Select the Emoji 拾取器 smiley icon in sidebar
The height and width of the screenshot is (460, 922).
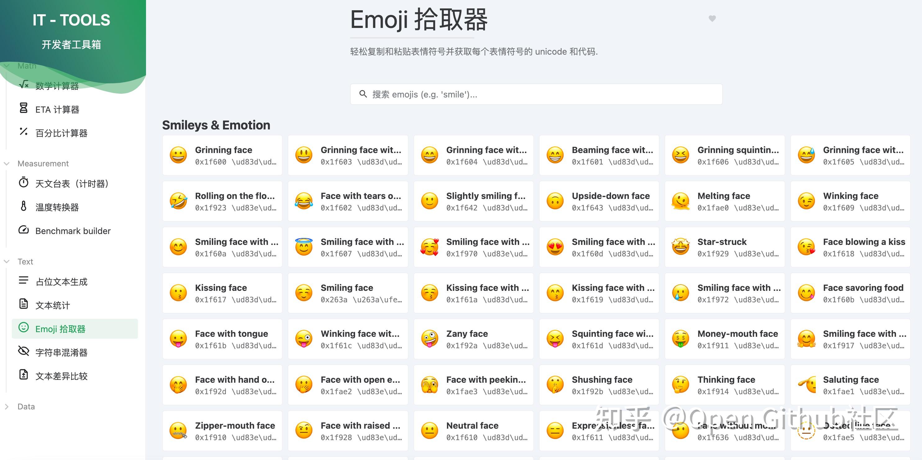point(23,328)
